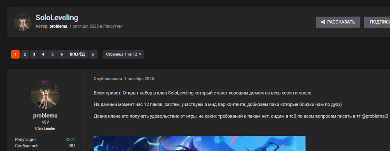Click the 4SV label under username

pos(45,123)
